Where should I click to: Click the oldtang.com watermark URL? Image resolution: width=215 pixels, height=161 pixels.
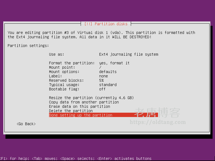pyautogui.click(x=158, y=122)
